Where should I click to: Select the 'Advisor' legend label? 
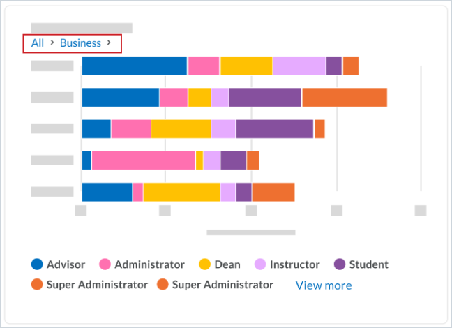[66, 264]
